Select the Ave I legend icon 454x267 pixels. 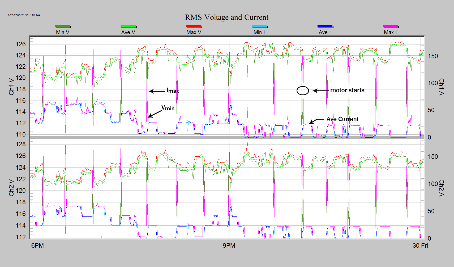pos(325,26)
